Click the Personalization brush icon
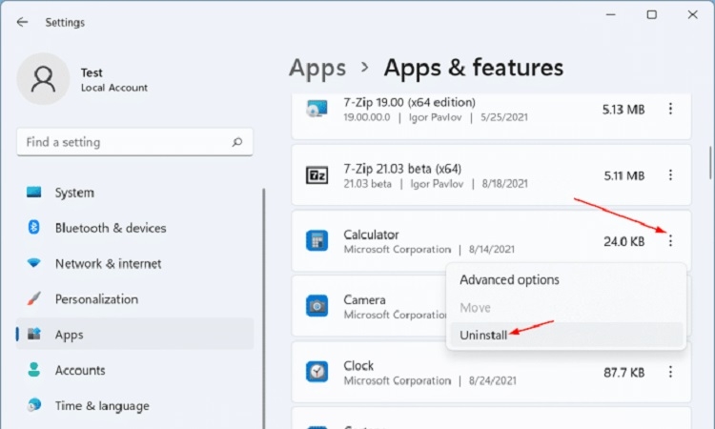The width and height of the screenshot is (715, 429). (x=33, y=298)
